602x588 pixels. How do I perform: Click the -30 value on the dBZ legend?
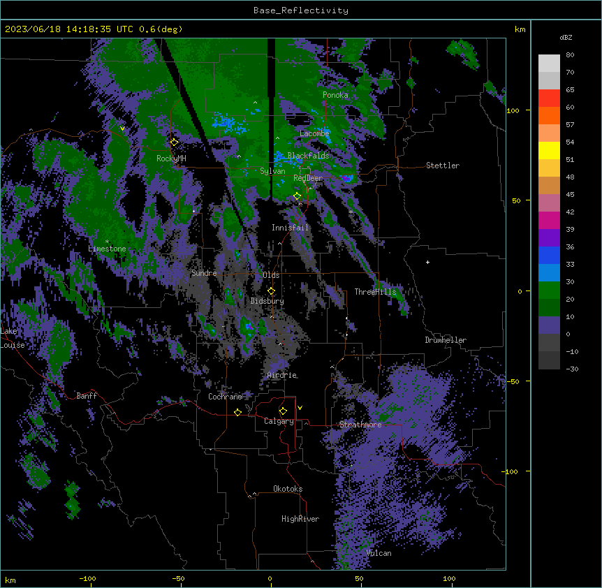572,369
